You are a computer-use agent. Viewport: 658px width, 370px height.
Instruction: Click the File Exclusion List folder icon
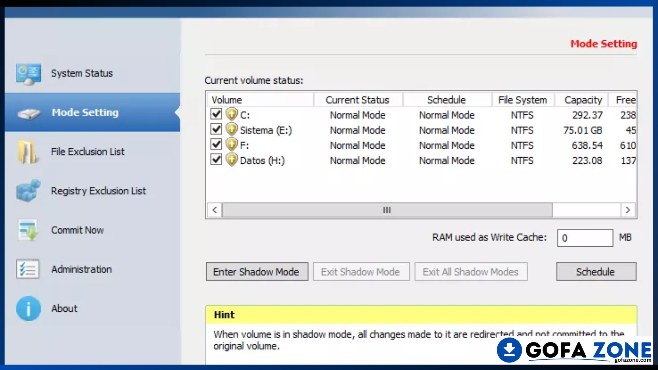coord(27,151)
